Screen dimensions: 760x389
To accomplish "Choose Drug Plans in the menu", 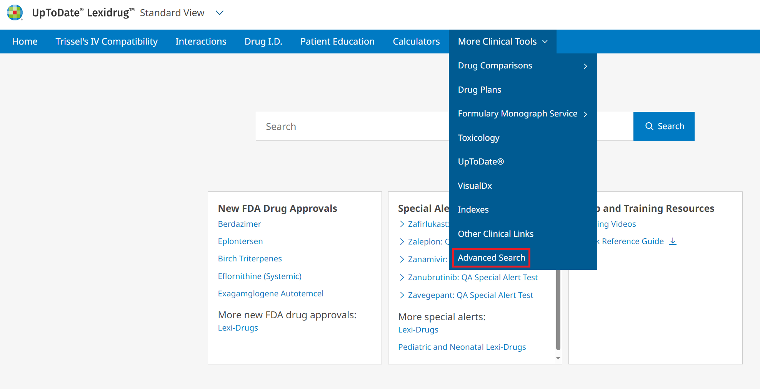I will click(x=479, y=90).
